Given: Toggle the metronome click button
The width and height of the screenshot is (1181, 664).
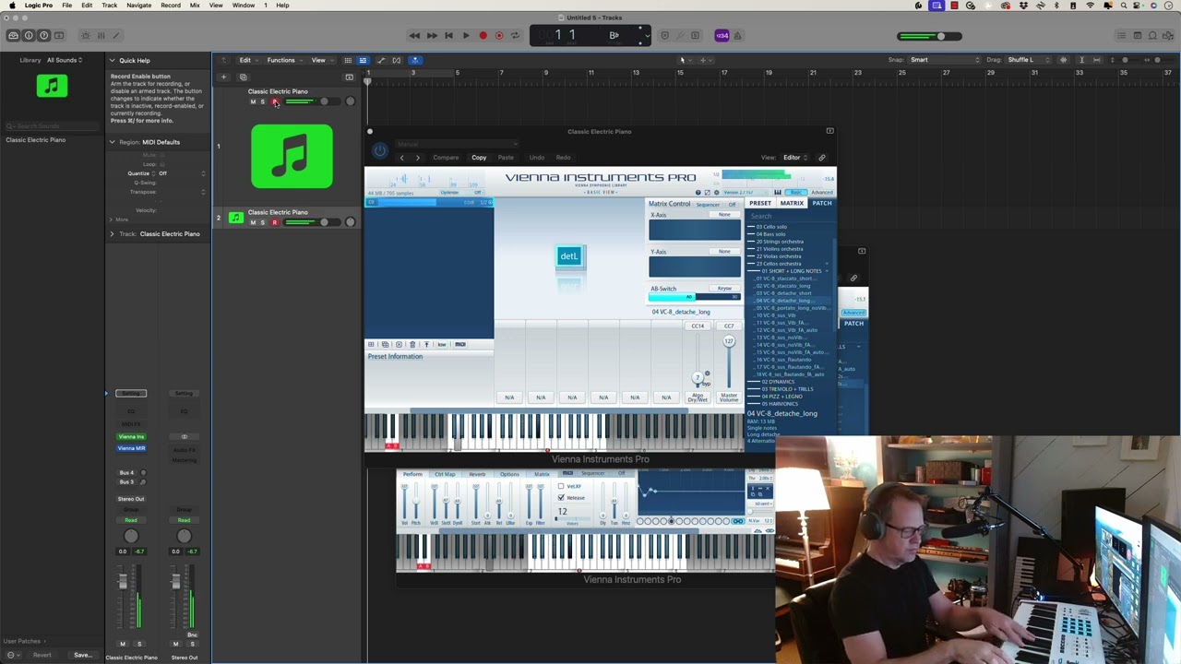Looking at the screenshot, I should pos(740,36).
